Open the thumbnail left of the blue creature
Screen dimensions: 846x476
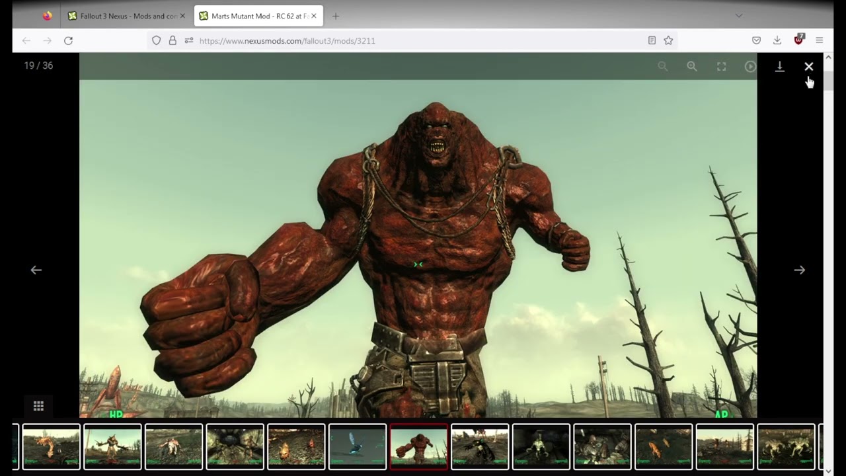pyautogui.click(x=296, y=447)
